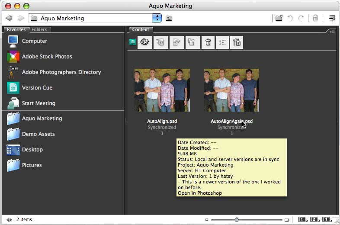Go up one folder level
The image size is (340, 225).
coord(169,19)
